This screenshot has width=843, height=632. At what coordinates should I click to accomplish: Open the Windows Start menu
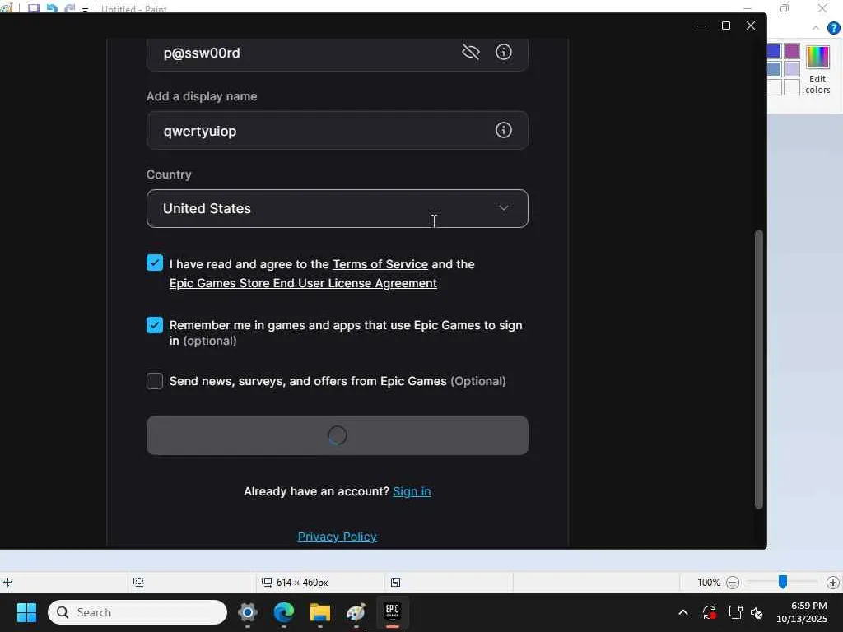(26, 612)
